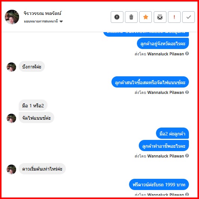
Task: Delete conversation with the trash icon
Action: [131, 17]
